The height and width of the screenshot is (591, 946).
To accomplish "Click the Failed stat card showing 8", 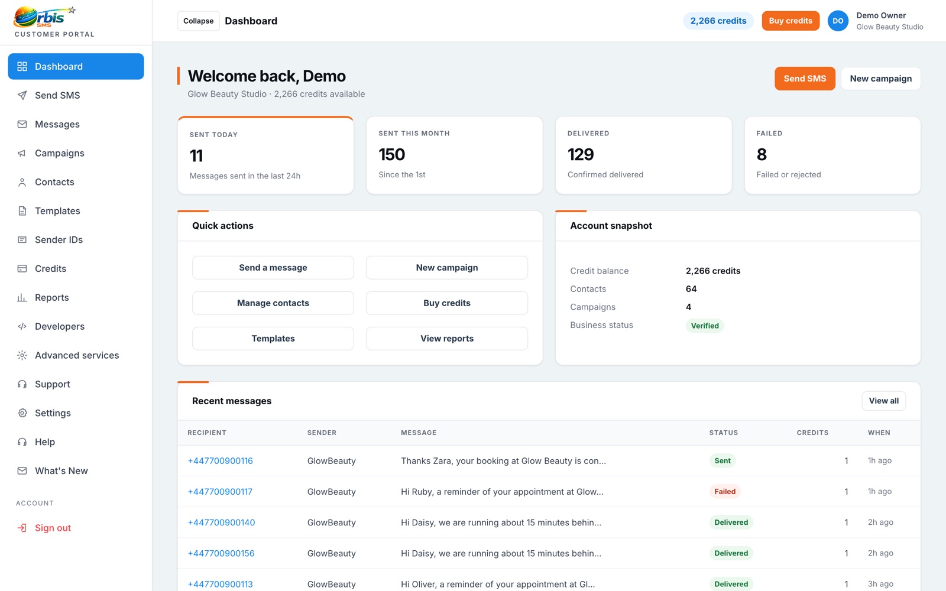I will tap(832, 155).
